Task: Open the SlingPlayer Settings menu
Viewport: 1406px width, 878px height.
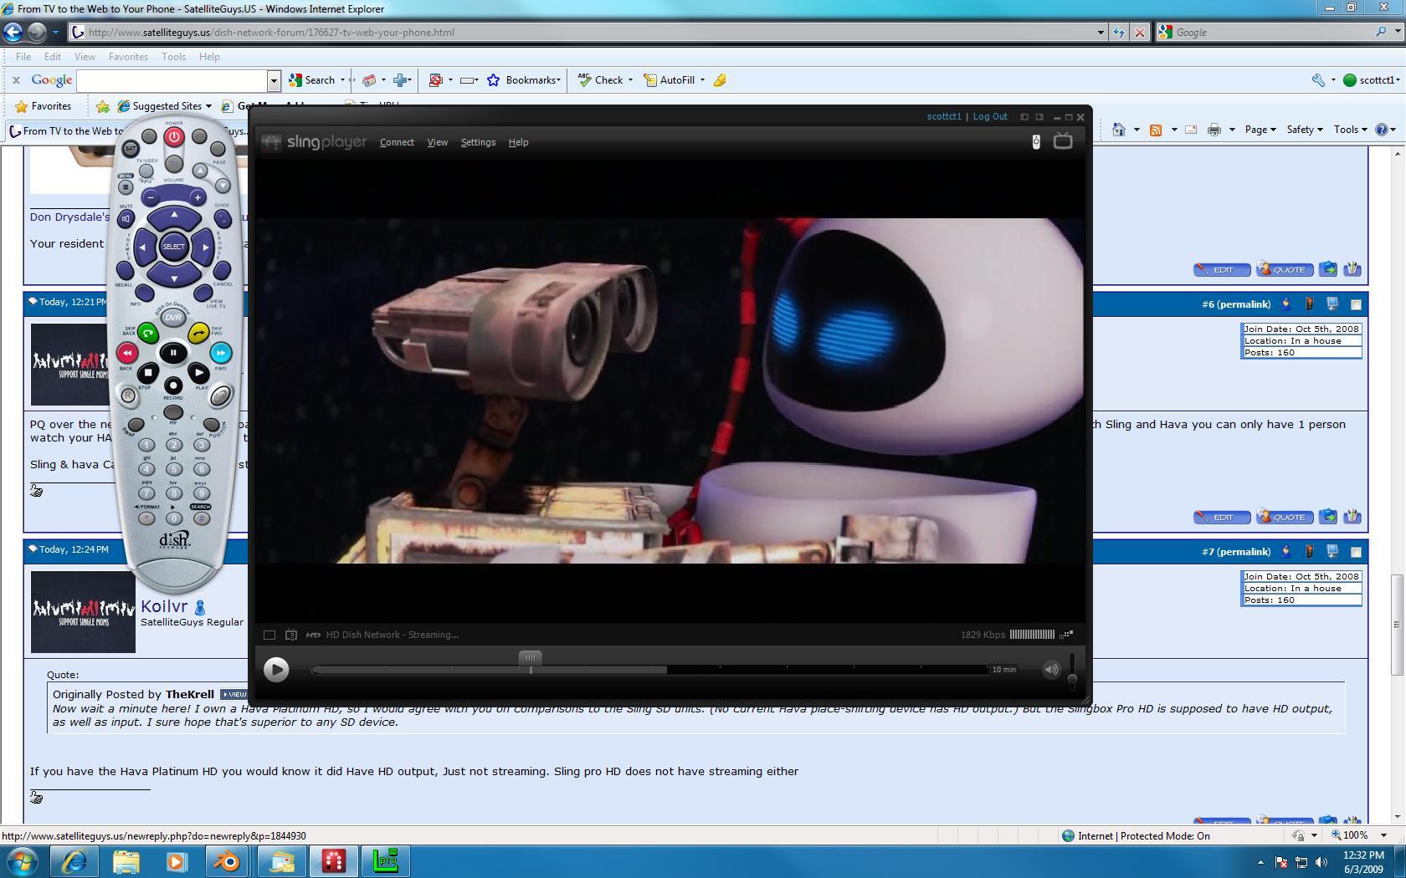Action: click(478, 142)
